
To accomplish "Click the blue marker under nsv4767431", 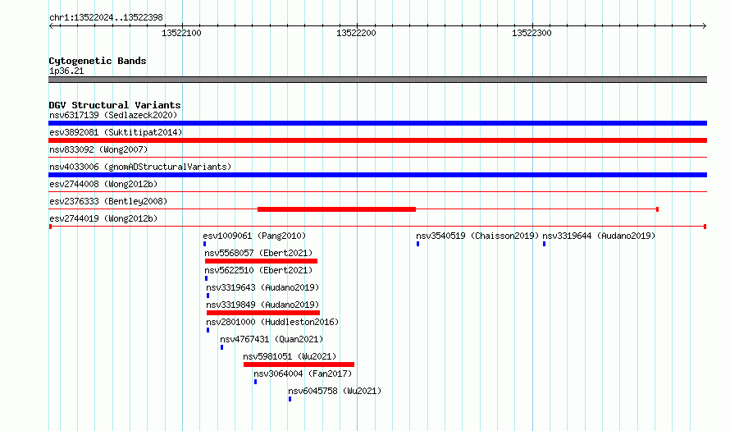I will click(222, 347).
